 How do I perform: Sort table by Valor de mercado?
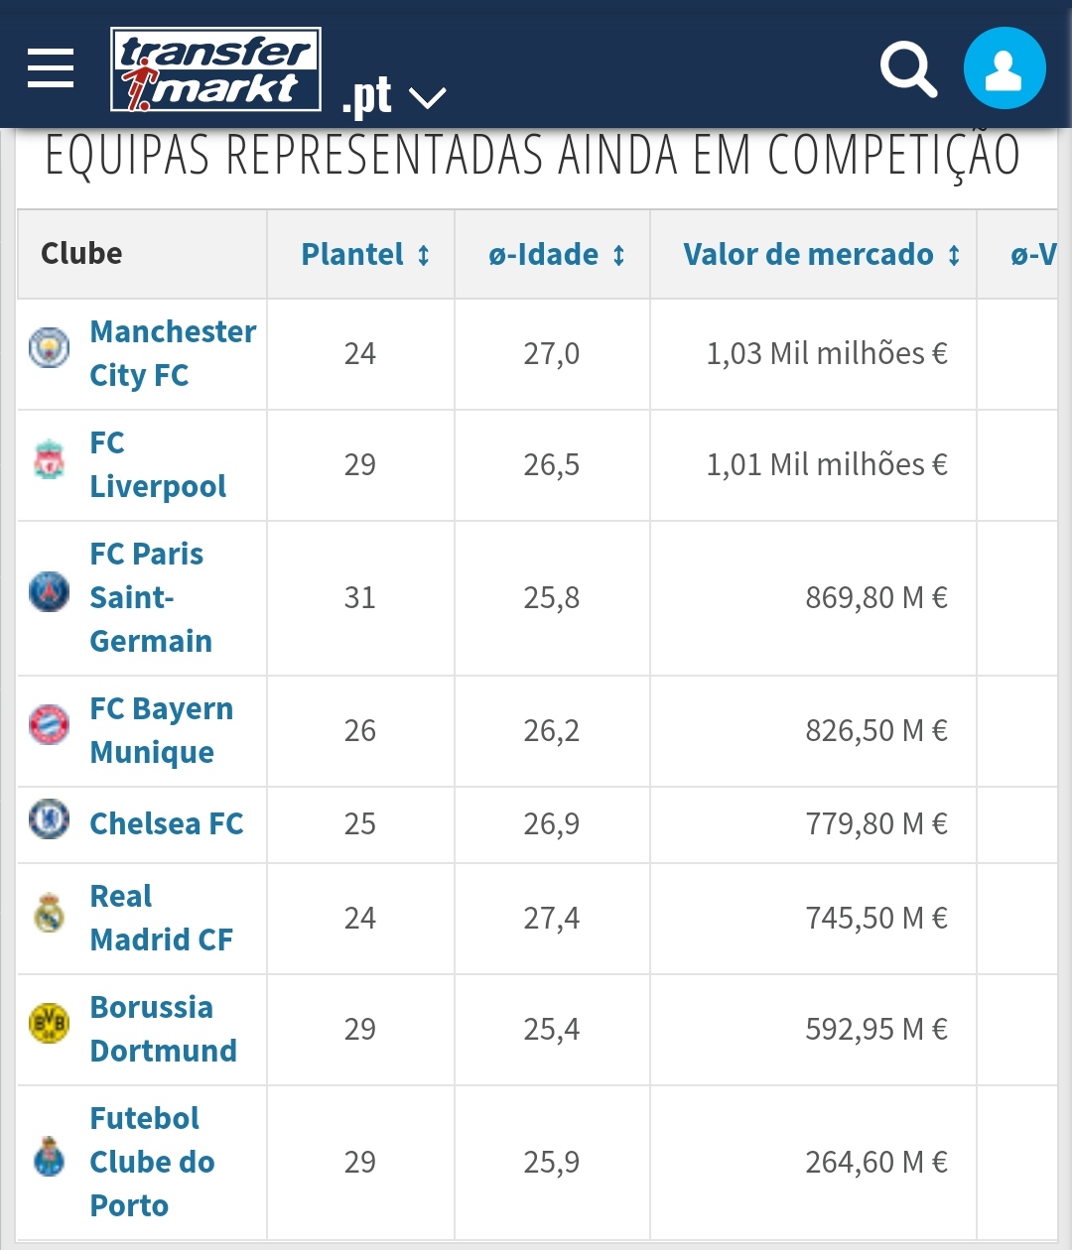(821, 255)
